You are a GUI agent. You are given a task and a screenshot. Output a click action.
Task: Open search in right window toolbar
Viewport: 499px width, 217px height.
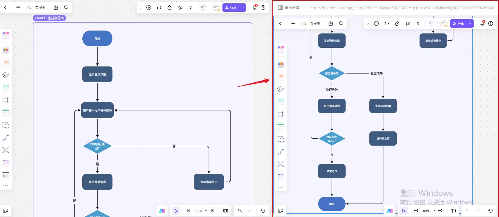coord(341,23)
